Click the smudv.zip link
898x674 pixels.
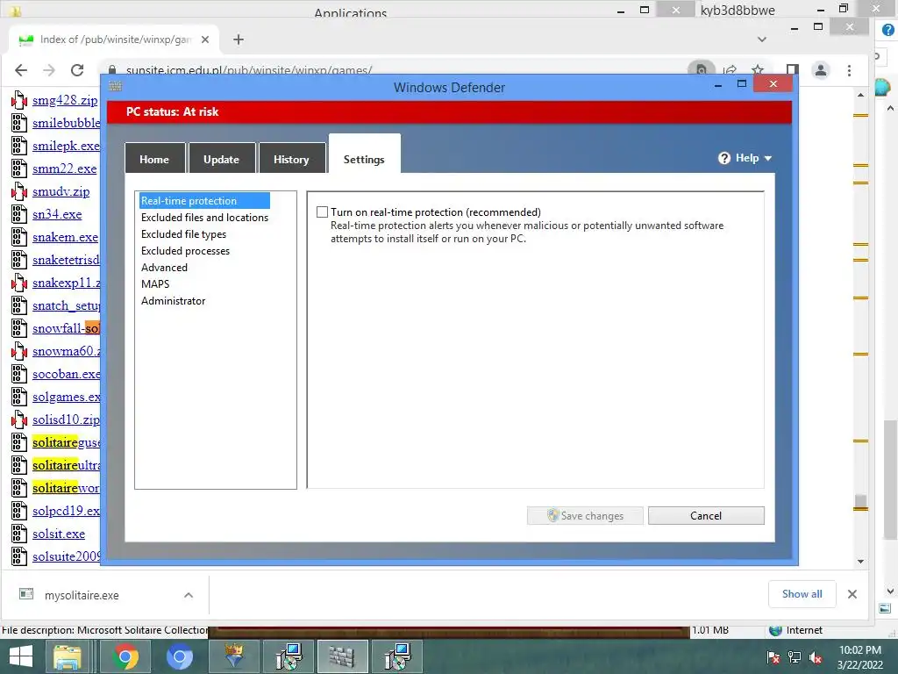(x=61, y=191)
